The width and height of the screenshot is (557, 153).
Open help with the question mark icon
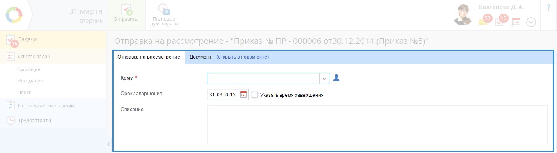pos(548,8)
